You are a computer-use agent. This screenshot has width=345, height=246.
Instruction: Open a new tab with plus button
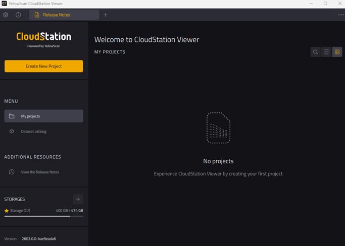coord(106,15)
